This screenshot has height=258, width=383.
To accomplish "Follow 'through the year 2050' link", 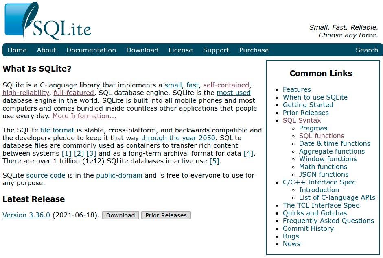I will 178,138.
